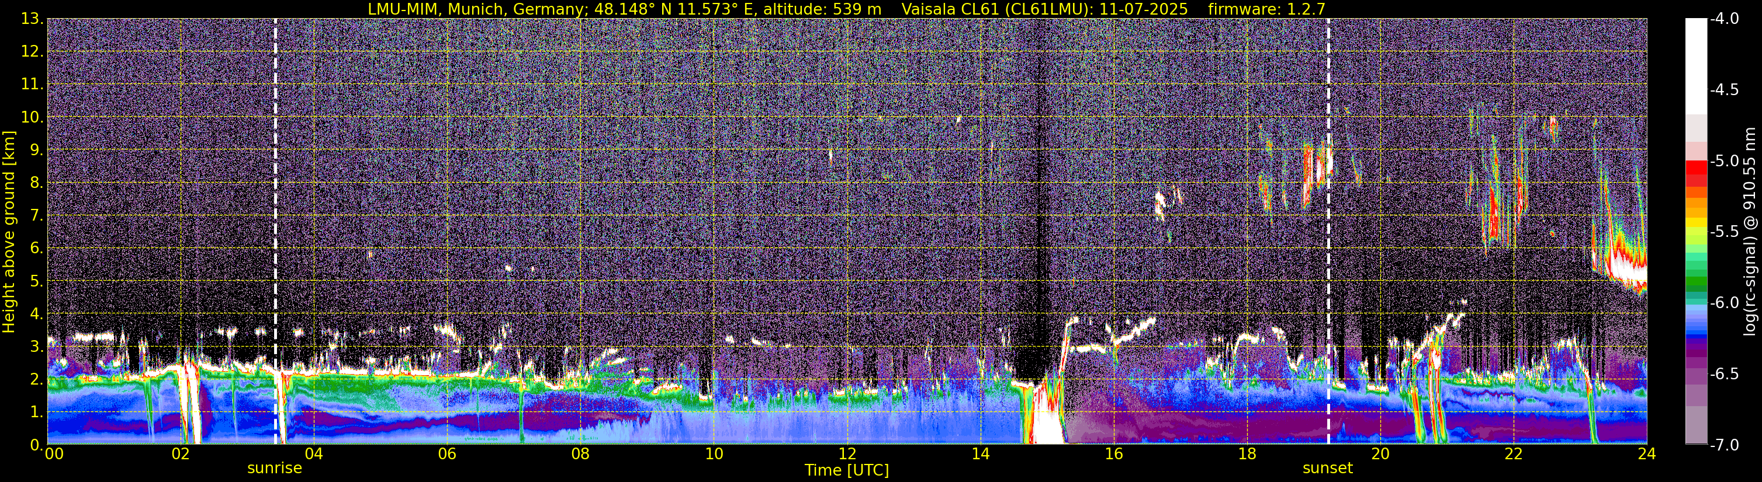Select the '-4.5' colorbar tick label

(x=1723, y=90)
